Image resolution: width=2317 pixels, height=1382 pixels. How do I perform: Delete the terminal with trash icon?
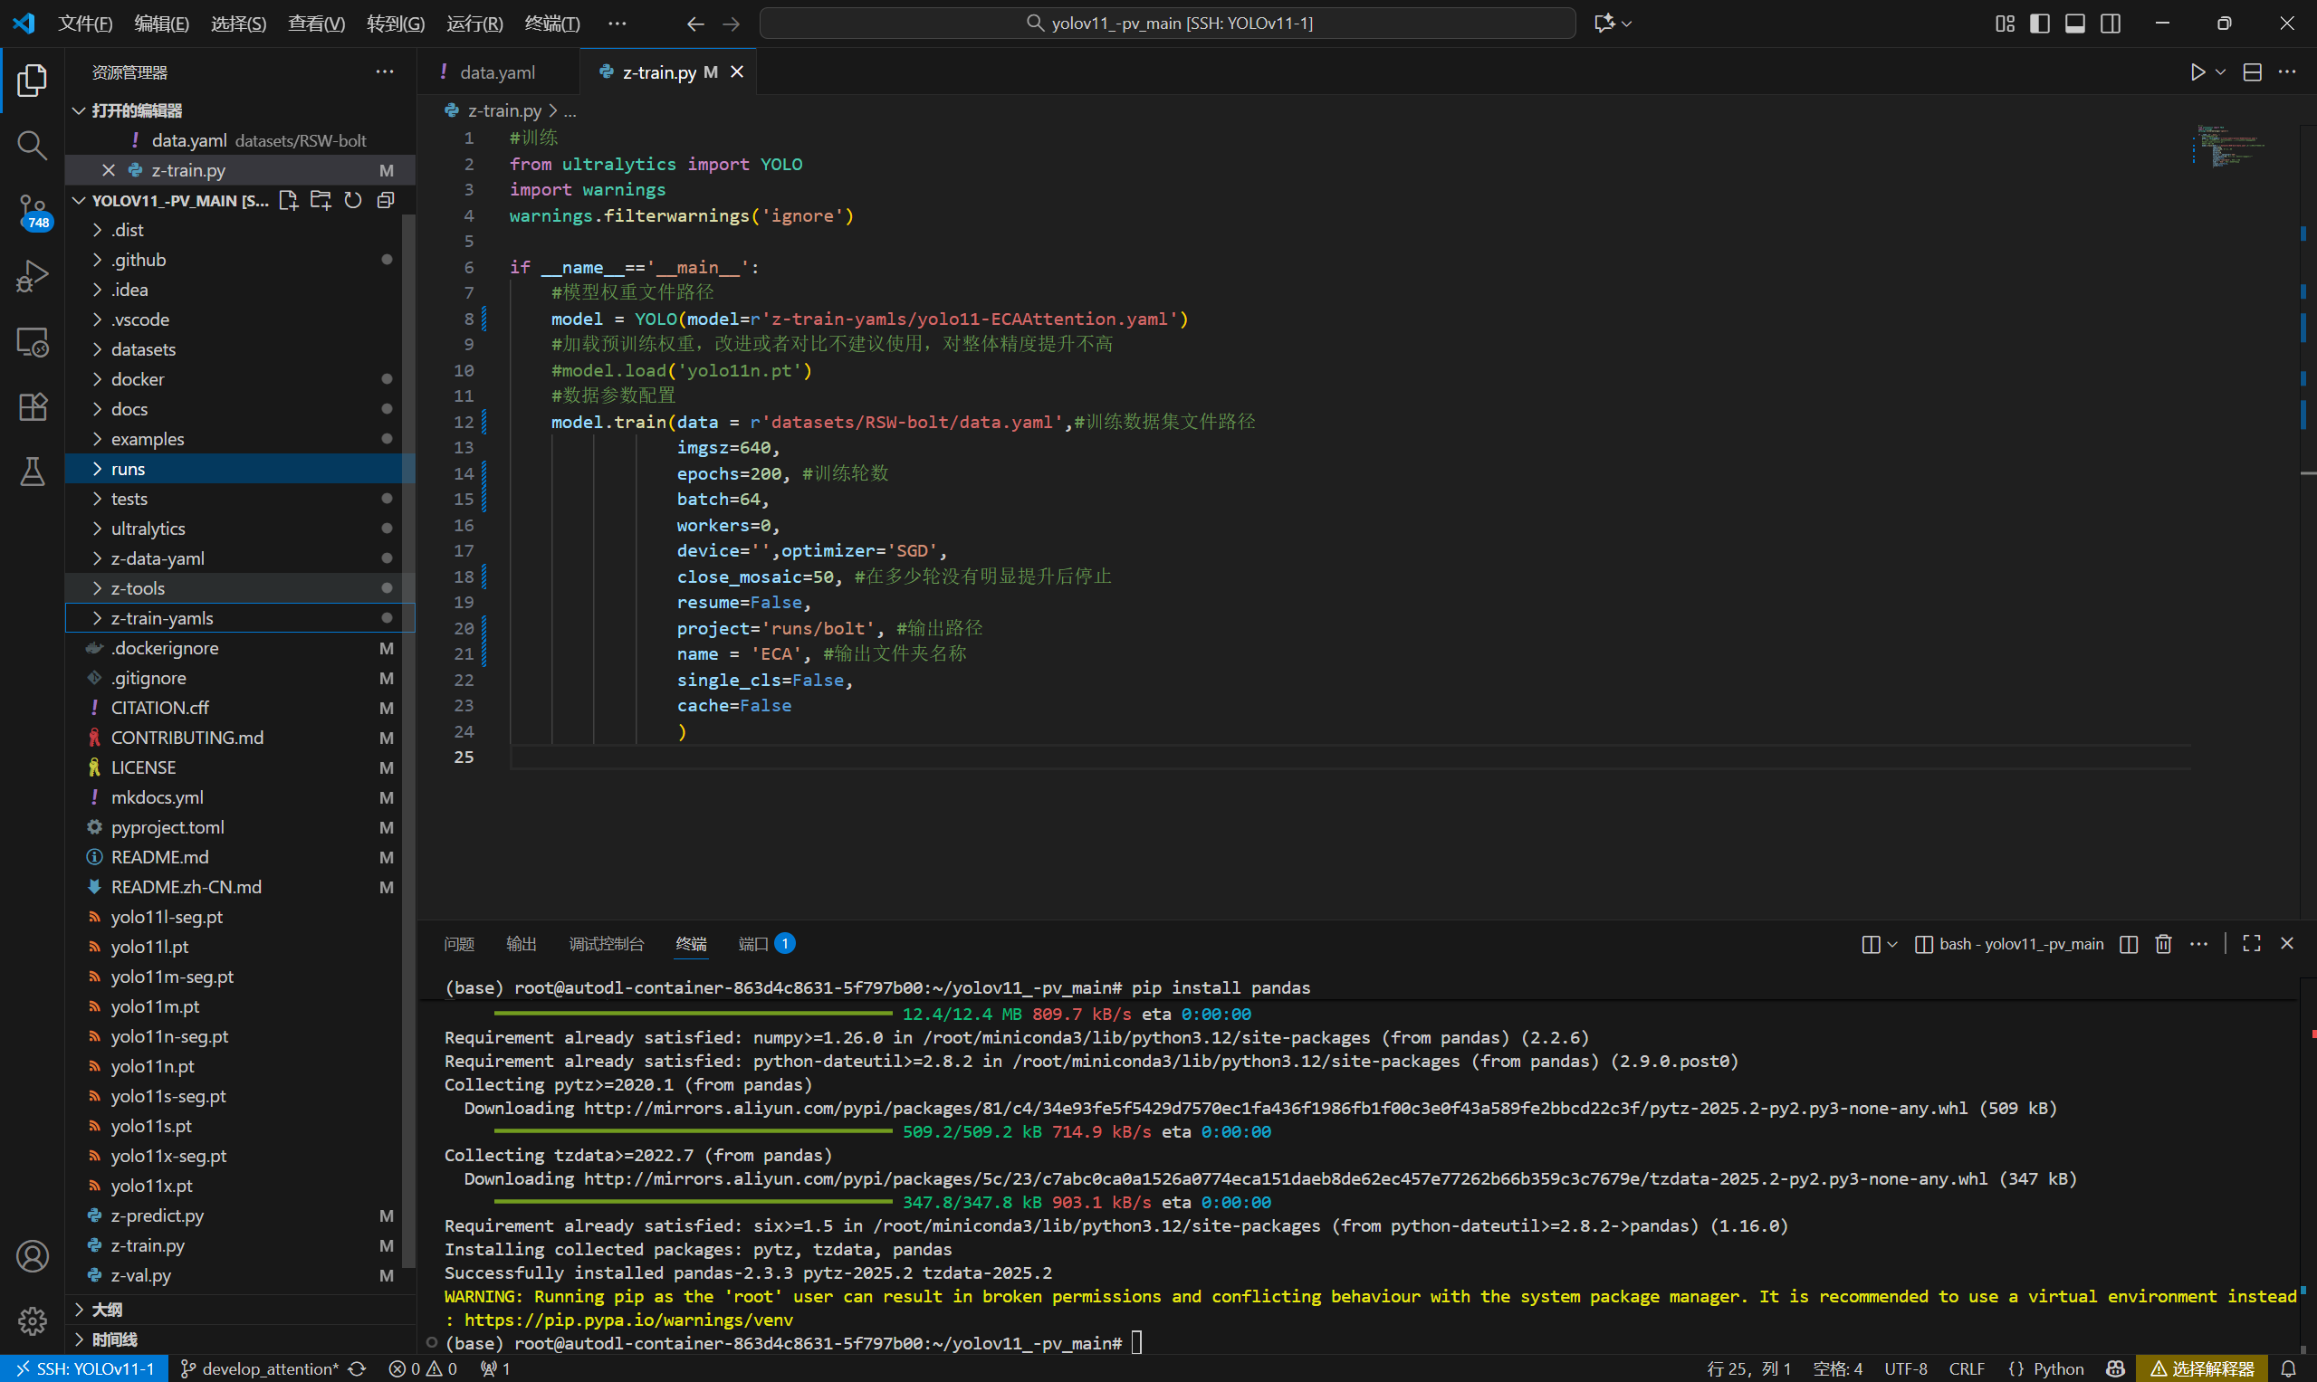(2163, 943)
